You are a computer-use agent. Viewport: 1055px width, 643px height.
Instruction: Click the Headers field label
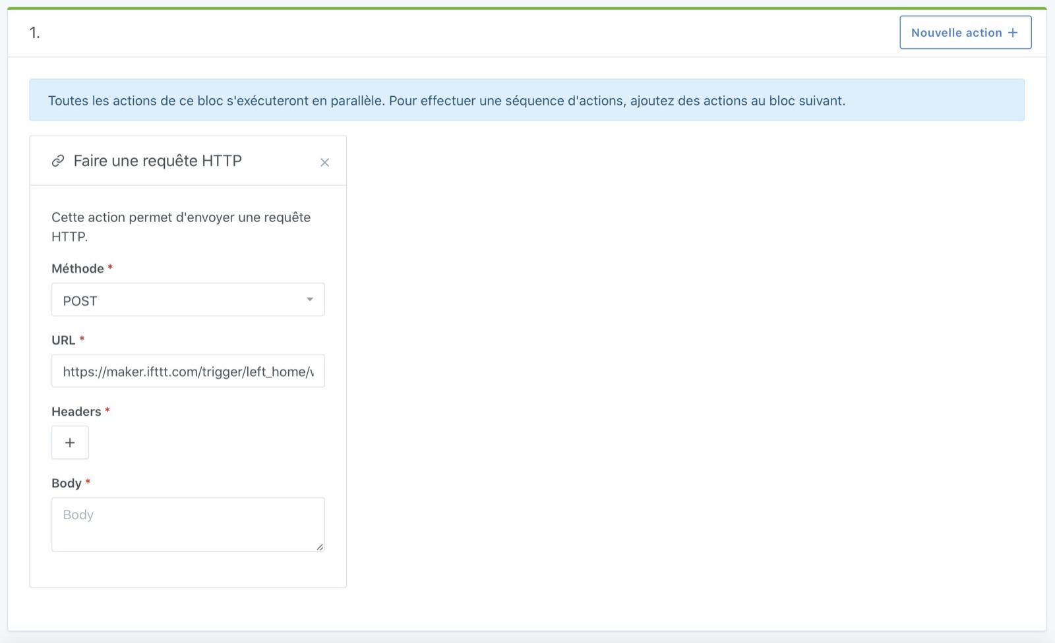(x=76, y=412)
